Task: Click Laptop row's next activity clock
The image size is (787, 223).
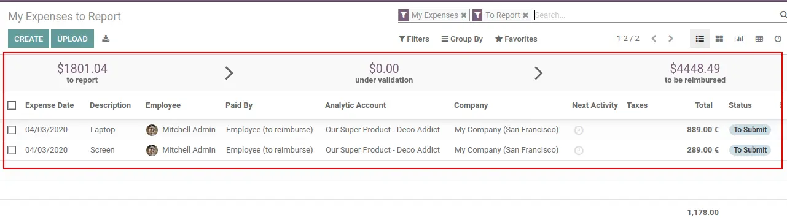Action: point(579,130)
